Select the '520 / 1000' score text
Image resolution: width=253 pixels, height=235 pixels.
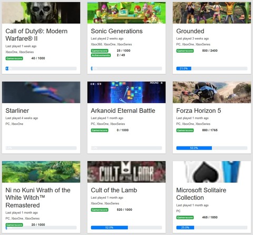coord(124,210)
